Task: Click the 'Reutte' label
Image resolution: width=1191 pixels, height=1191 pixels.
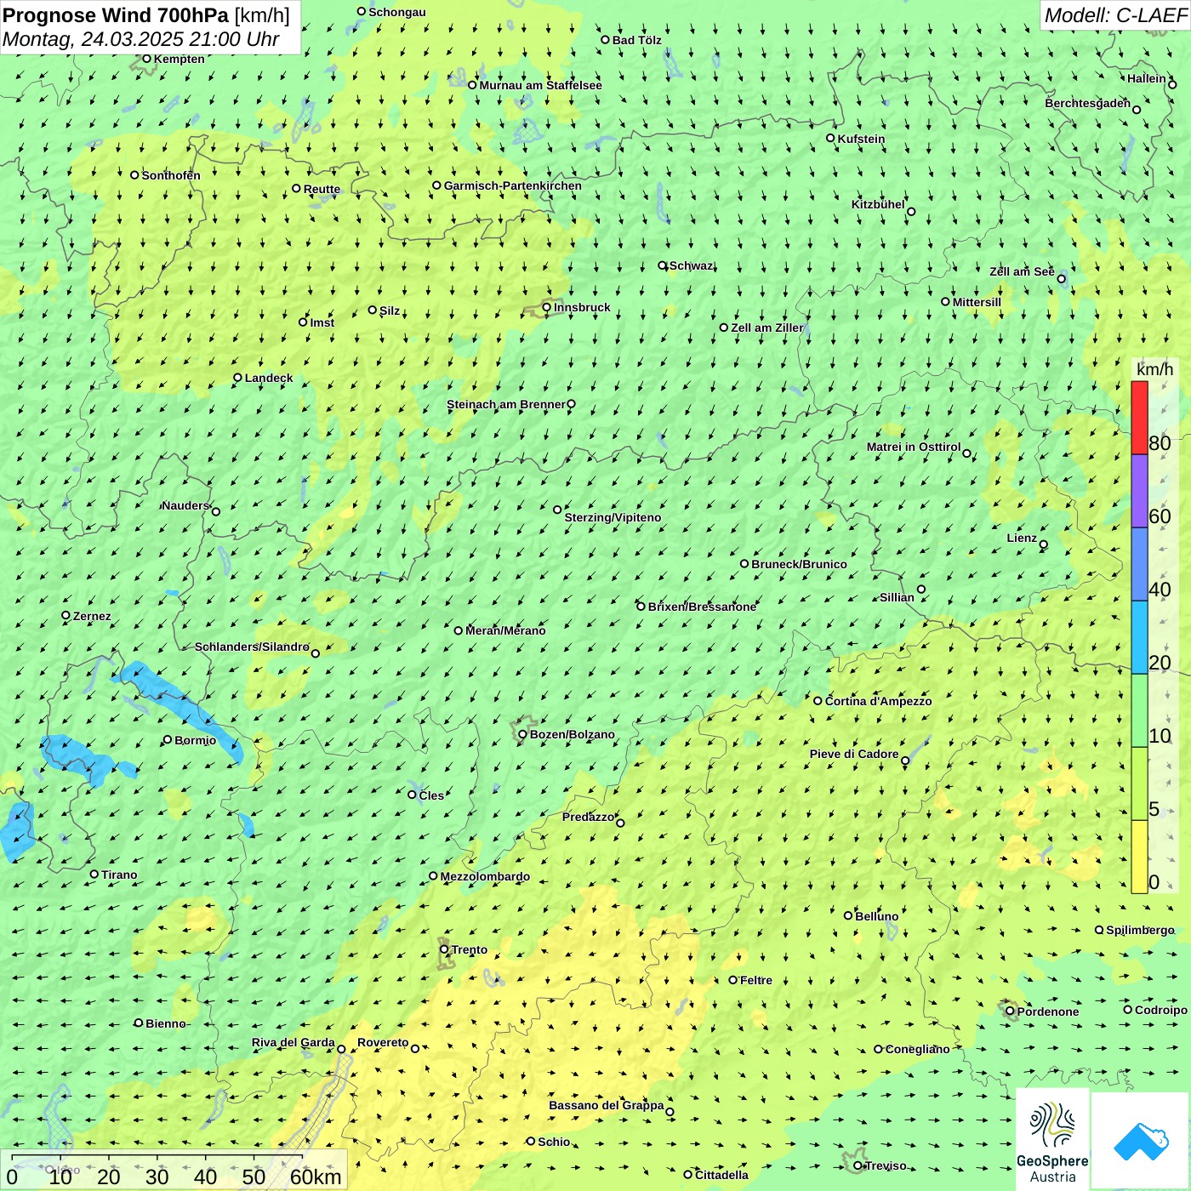Action: 322,189
